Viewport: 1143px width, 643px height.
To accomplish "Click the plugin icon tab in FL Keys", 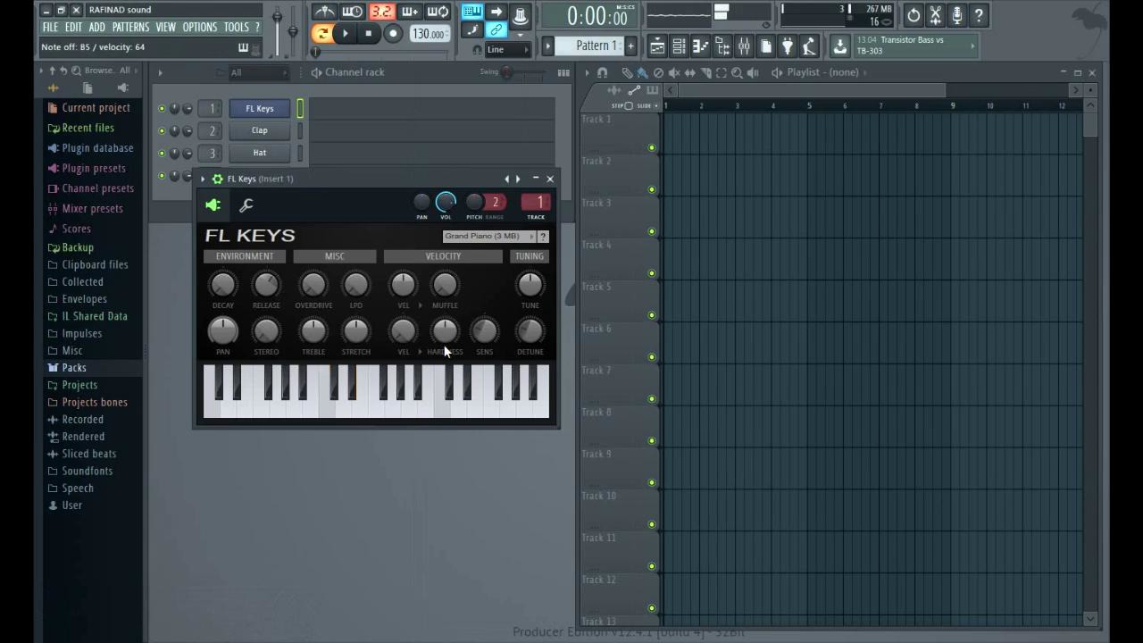I will (213, 205).
